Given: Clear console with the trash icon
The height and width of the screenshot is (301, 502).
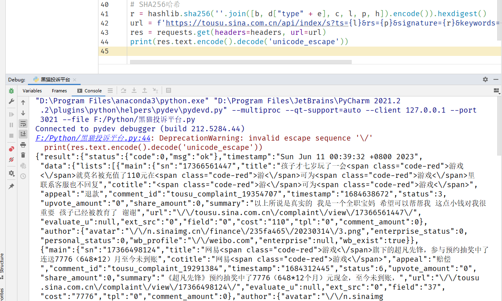Looking at the screenshot, I should click(23, 155).
